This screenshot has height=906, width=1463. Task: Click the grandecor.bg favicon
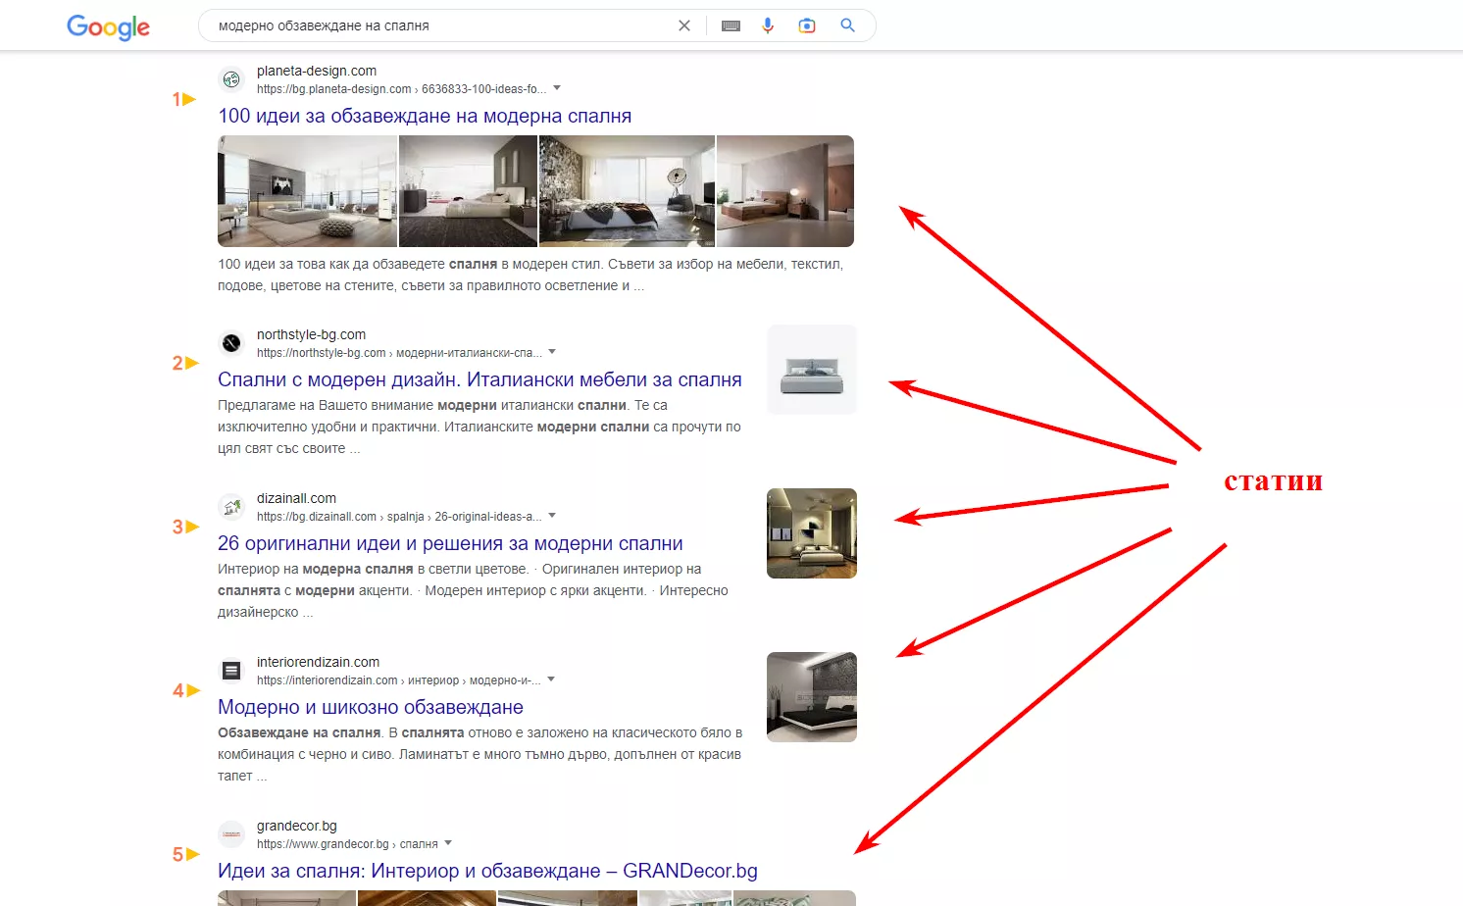click(231, 834)
